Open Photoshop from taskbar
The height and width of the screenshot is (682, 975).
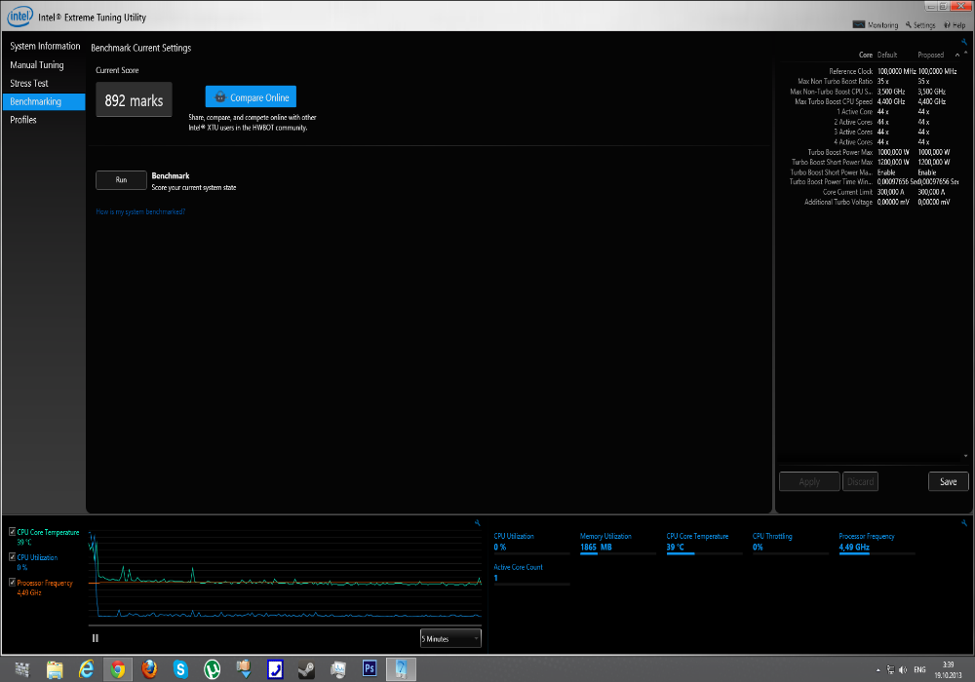point(370,668)
